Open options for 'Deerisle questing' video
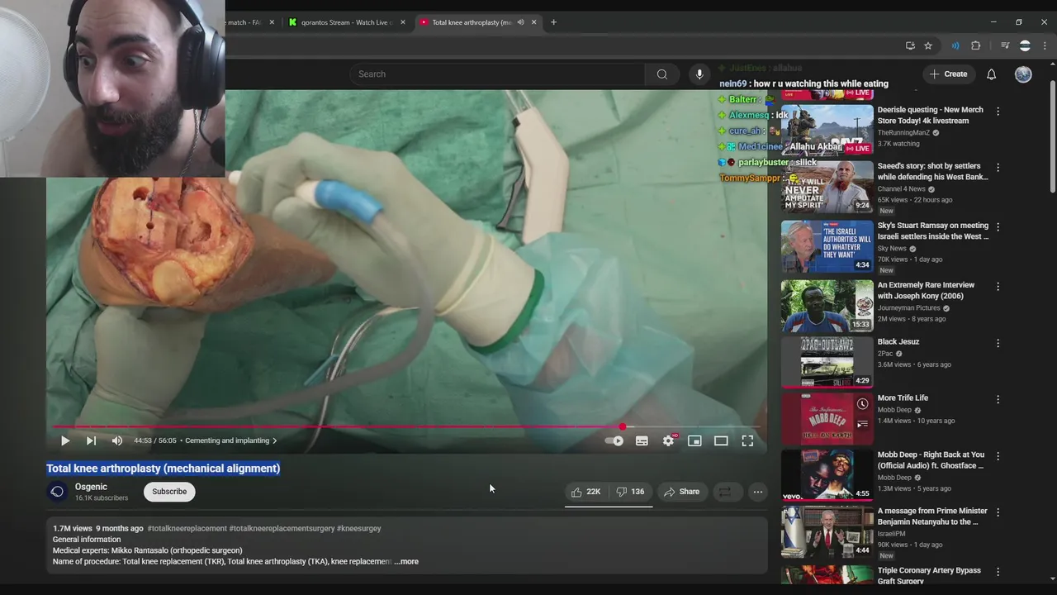 point(998,111)
